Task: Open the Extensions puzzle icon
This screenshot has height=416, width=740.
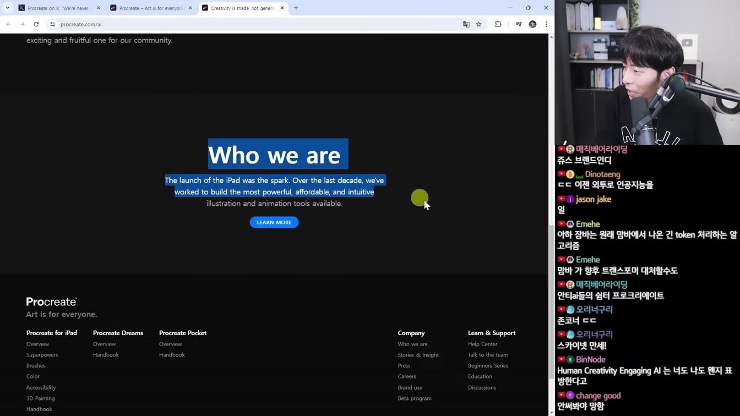Action: (498, 24)
